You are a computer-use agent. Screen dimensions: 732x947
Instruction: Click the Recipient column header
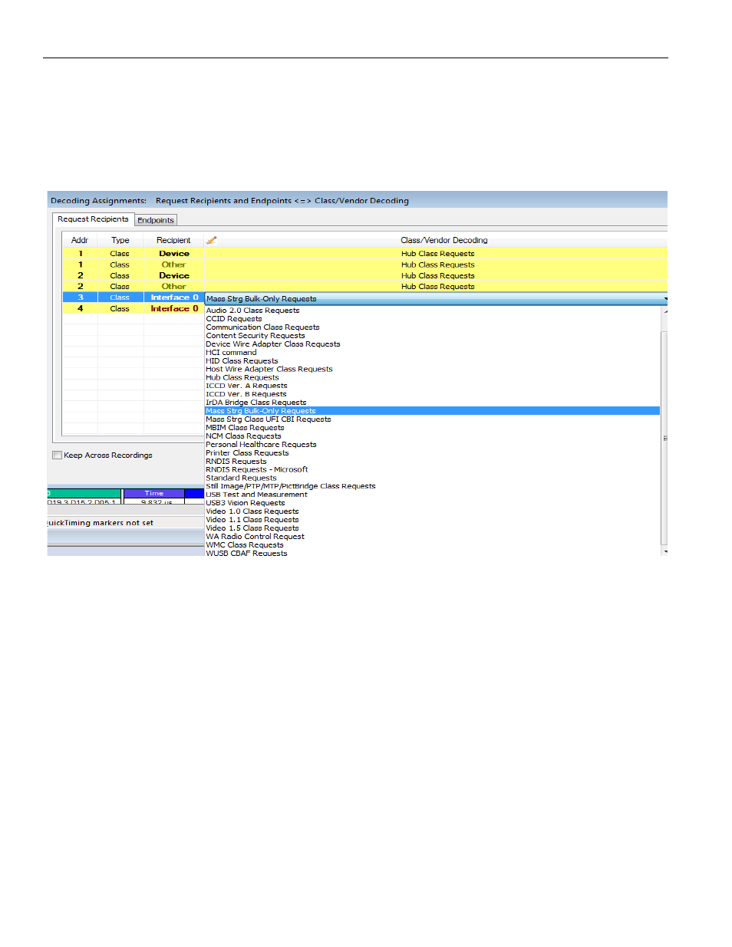173,240
